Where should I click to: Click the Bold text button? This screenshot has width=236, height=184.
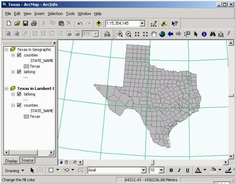click(171, 171)
